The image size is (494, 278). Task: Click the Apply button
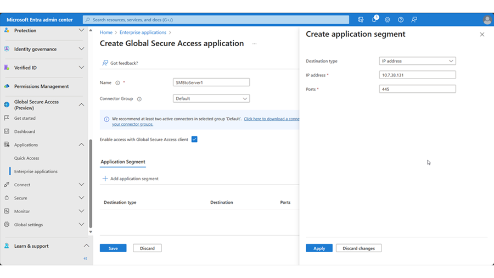click(x=319, y=248)
